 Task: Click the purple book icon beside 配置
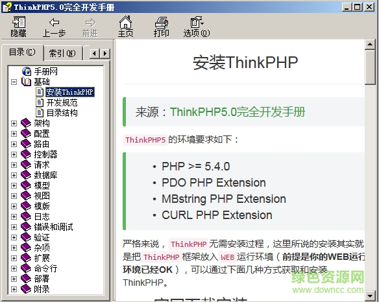(26, 134)
